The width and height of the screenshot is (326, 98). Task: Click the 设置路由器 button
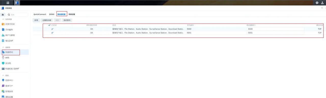[x=47, y=20]
